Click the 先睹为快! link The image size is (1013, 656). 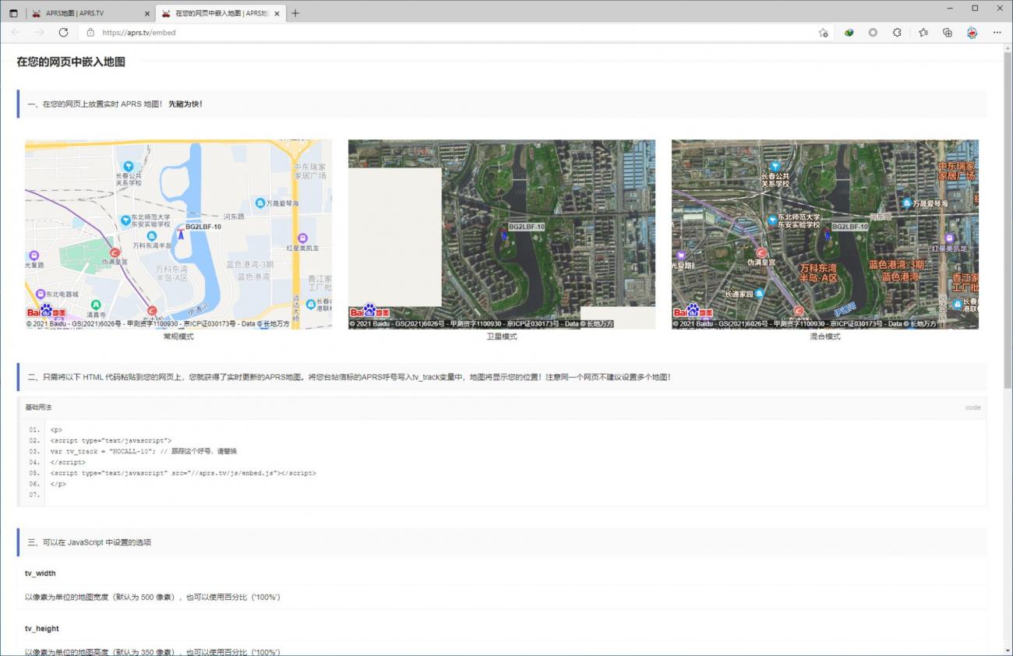(x=185, y=103)
